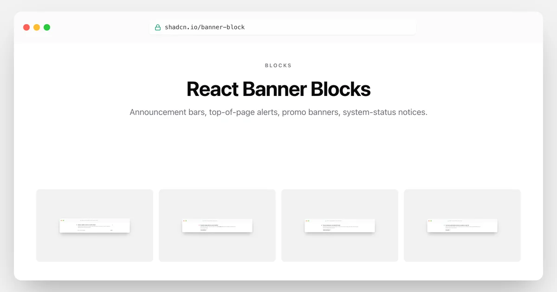Click the "React Banner Blocks" heading
This screenshot has width=557, height=292.
(278, 89)
